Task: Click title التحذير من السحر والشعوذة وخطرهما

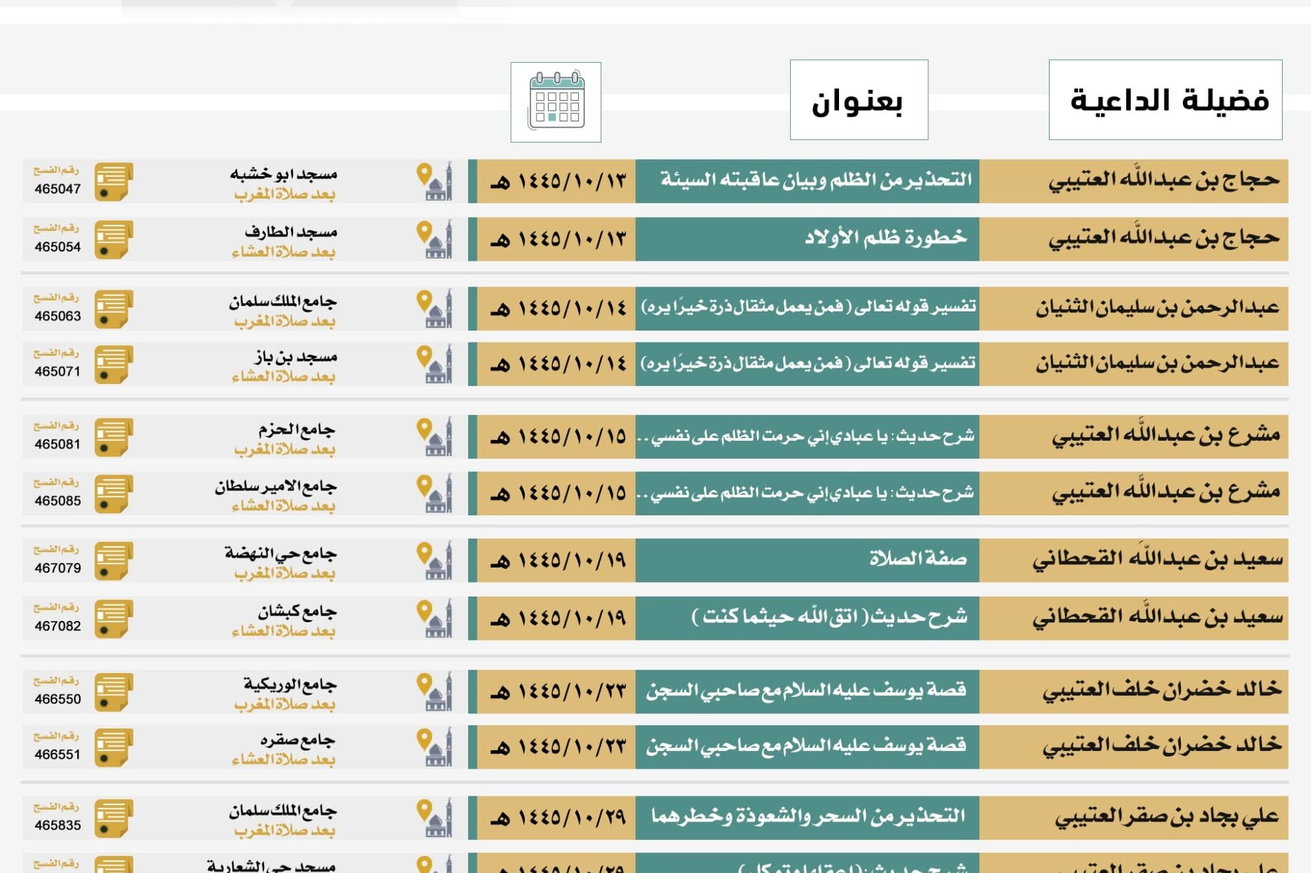Action: point(808,817)
